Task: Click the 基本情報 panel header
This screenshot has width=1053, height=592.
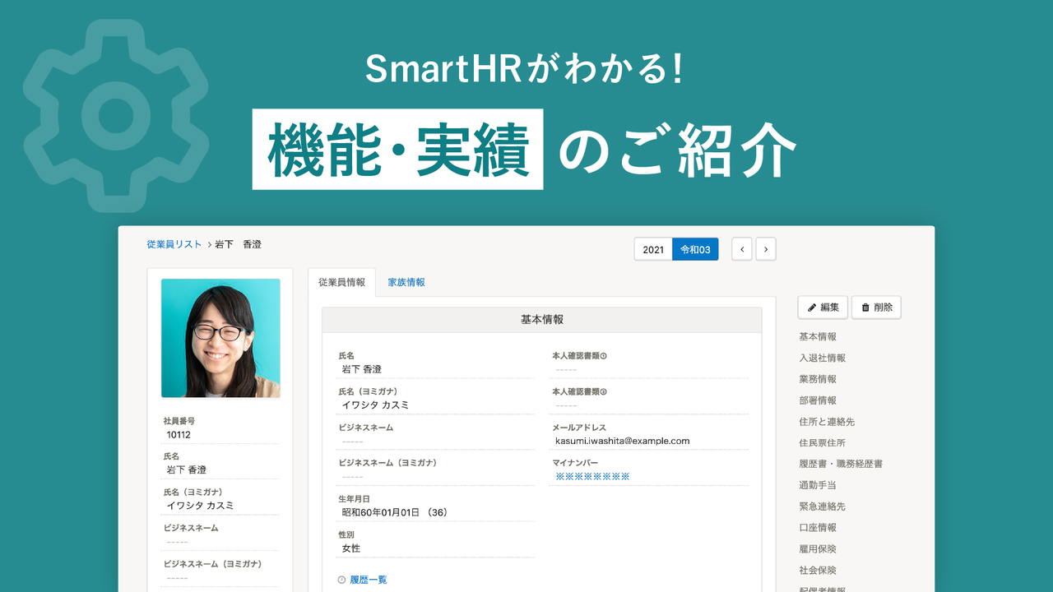Action: click(542, 320)
